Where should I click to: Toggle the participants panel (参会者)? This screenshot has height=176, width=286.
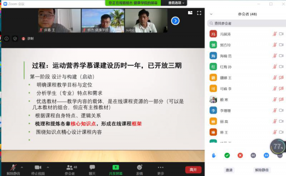[x=71, y=170]
